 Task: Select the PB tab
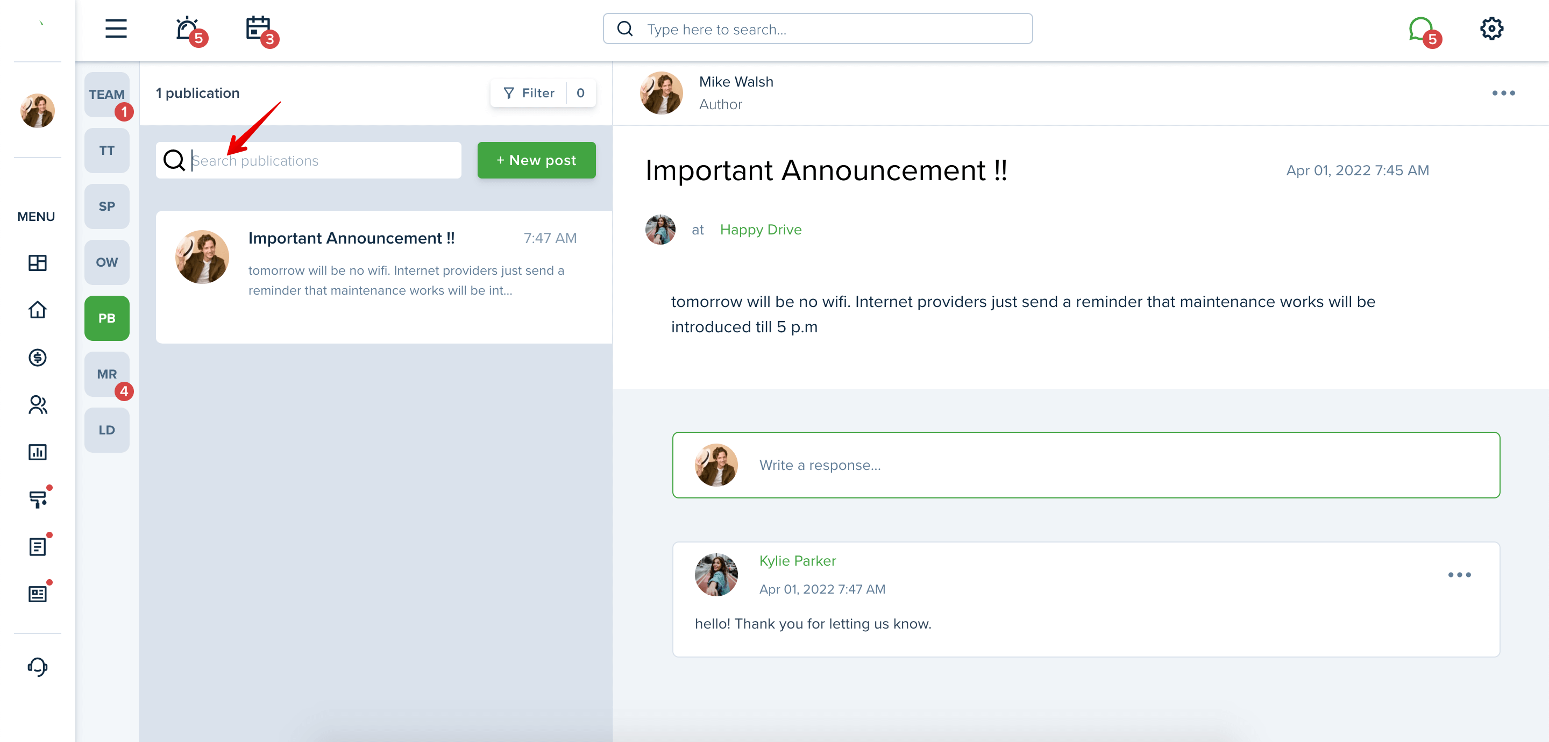click(106, 318)
